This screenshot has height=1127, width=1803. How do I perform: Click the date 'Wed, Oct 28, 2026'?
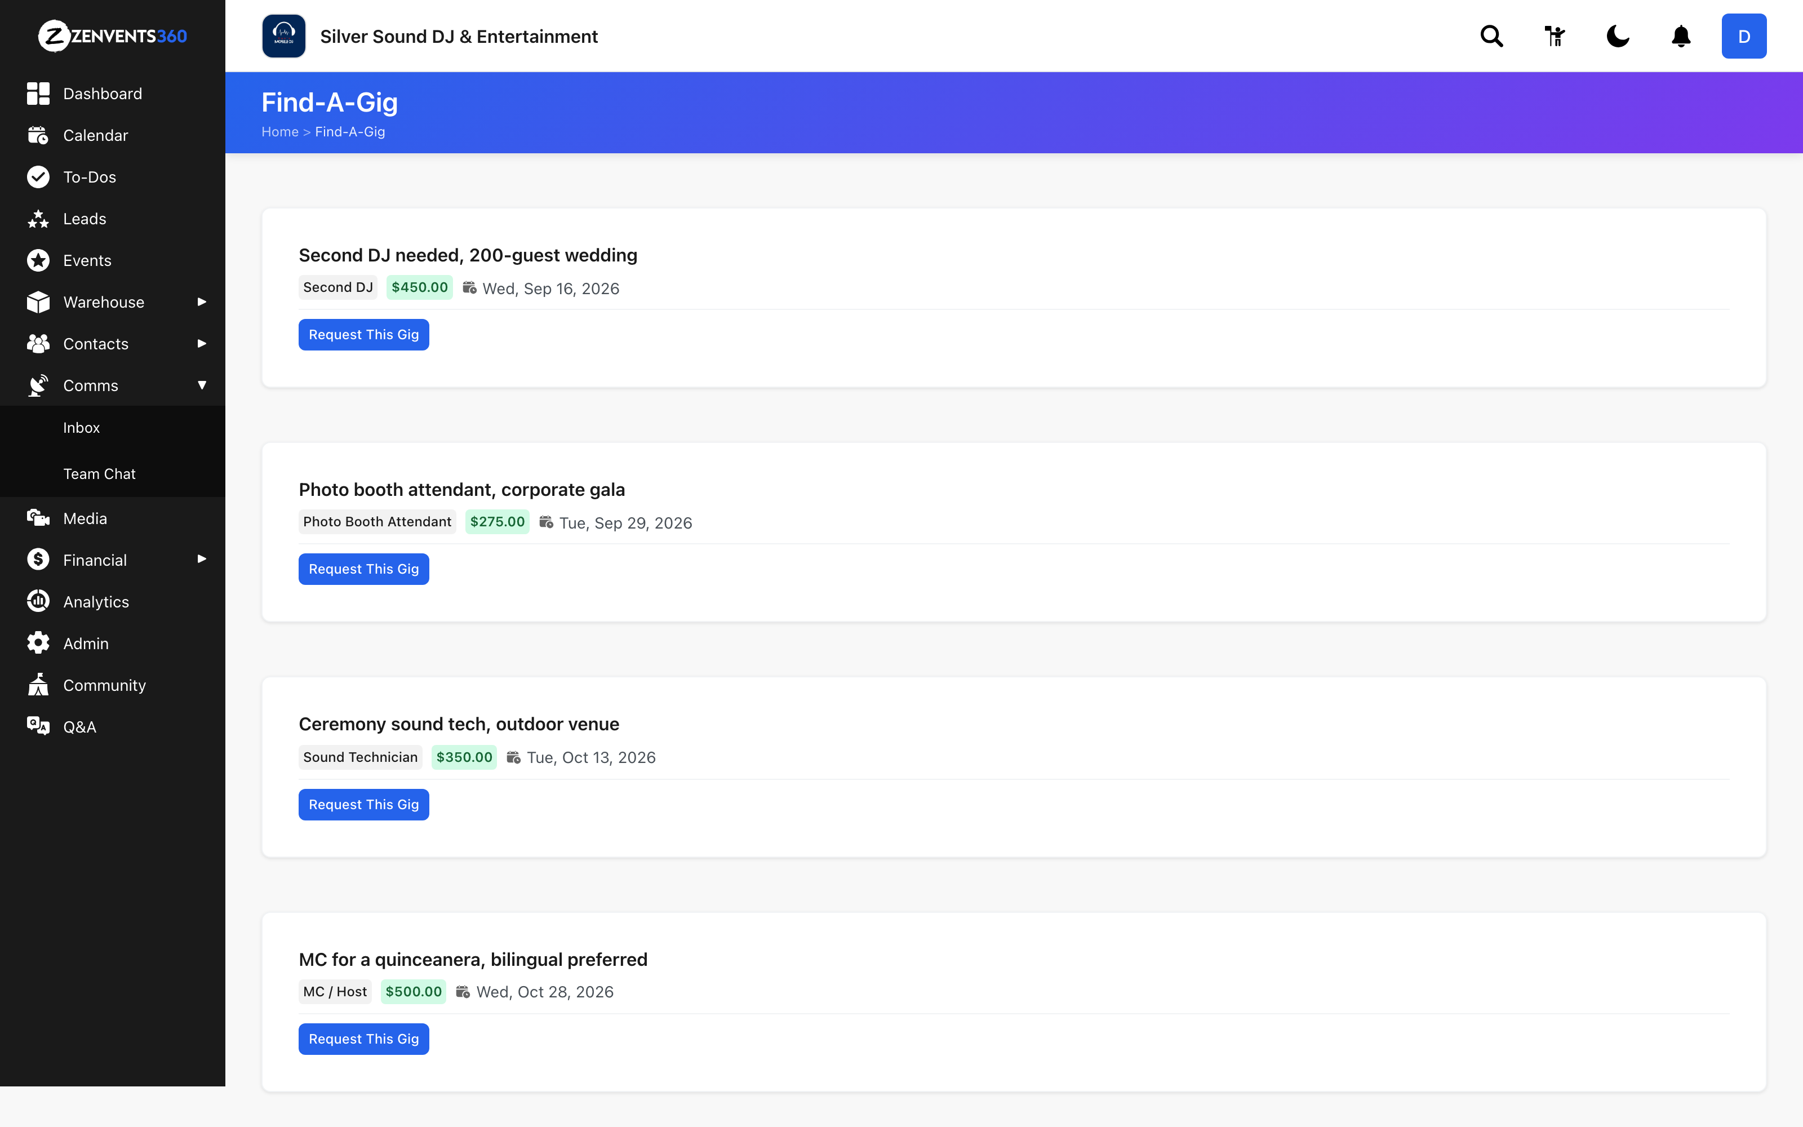tap(545, 992)
